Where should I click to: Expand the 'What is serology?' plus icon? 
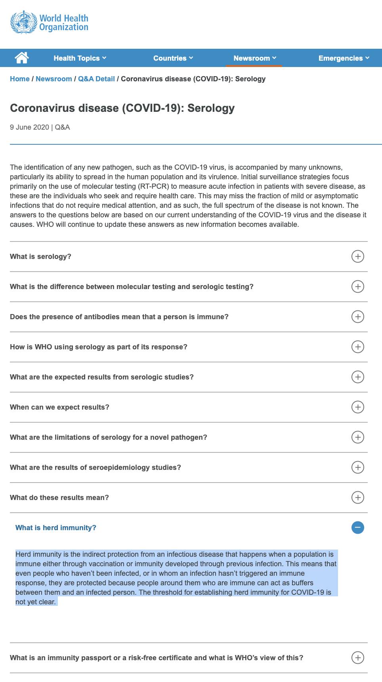[x=357, y=257]
